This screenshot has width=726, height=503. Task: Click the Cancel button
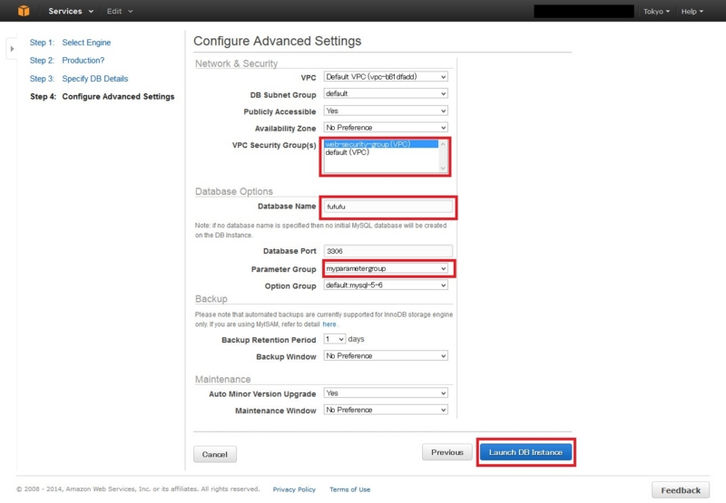[215, 454]
